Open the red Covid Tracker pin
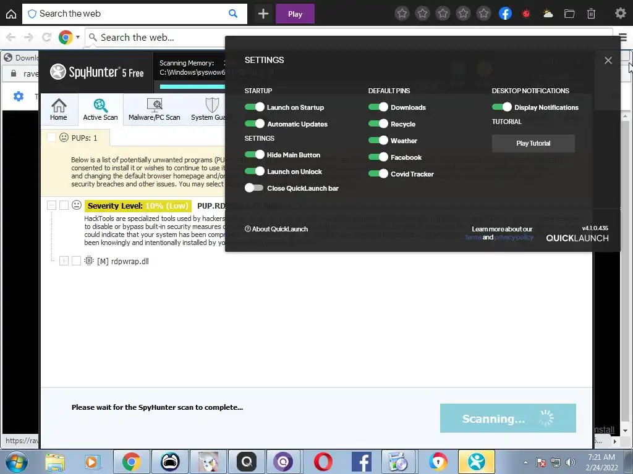633x474 pixels. (526, 14)
